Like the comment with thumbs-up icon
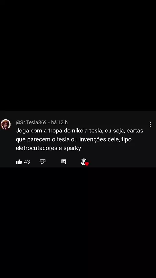This screenshot has width=156, height=278. (19, 162)
